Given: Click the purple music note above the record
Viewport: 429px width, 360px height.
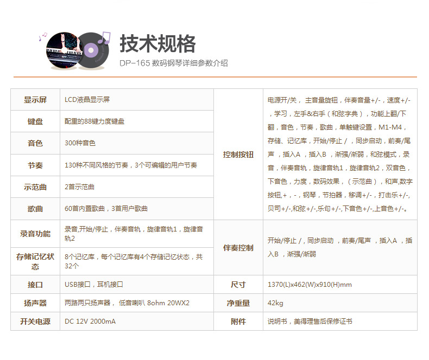Looking at the screenshot, I should click(105, 37).
